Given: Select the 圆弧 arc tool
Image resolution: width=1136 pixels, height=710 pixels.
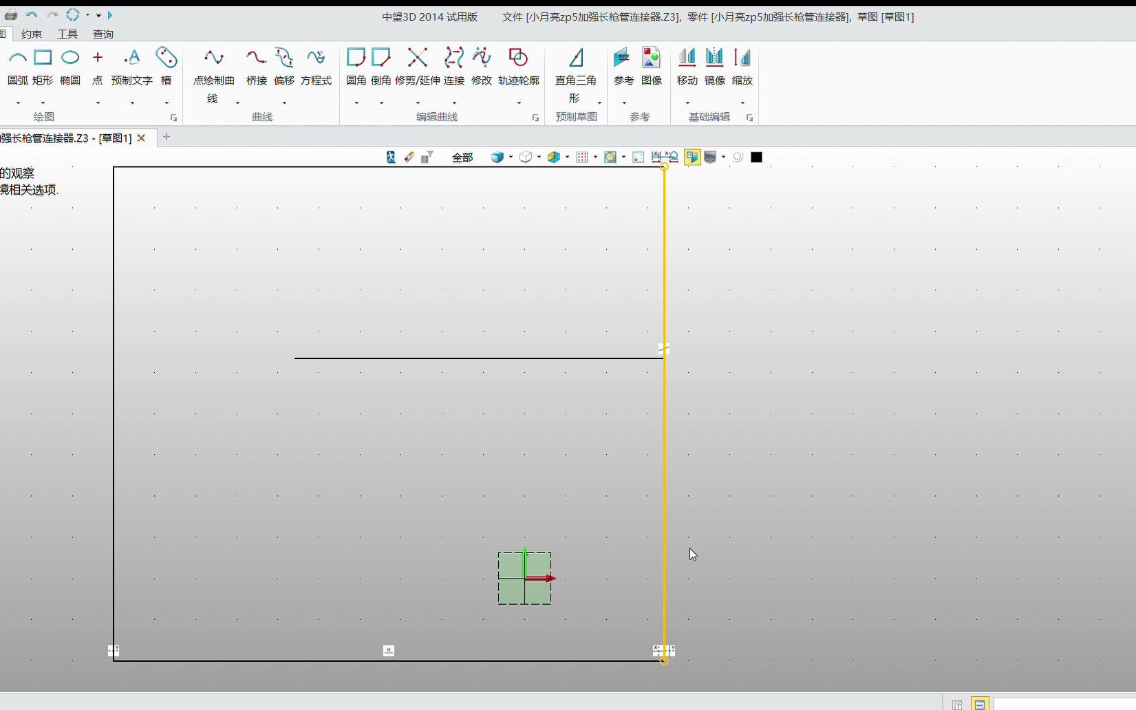Looking at the screenshot, I should pyautogui.click(x=18, y=67).
